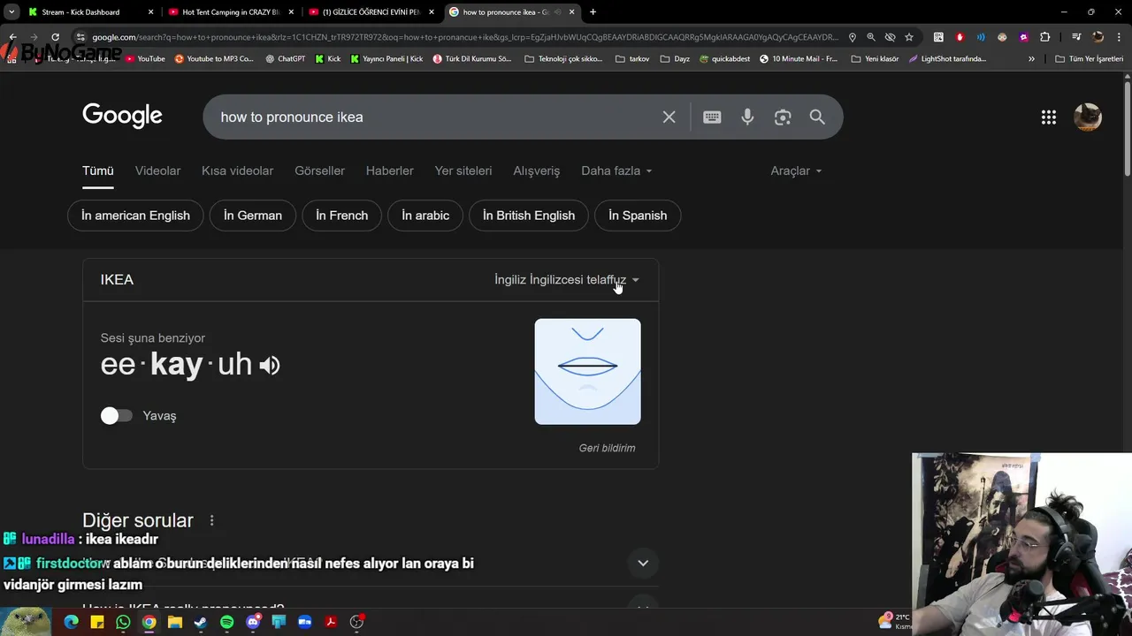Viewport: 1132px width, 636px height.
Task: Click the In arabic chip
Action: point(425,216)
